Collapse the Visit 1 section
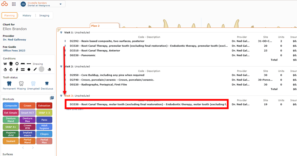Image resolution: width=297 pixels, height=156 pixels. tap(61, 32)
